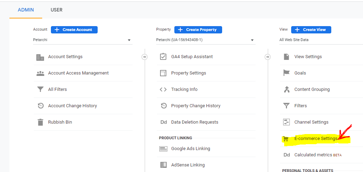Click the E-commerce Settings cart icon
This screenshot has height=172, width=363.
[x=287, y=139]
